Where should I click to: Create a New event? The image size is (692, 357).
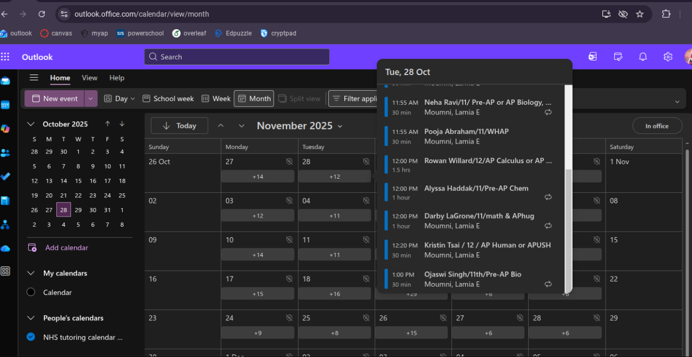55,99
